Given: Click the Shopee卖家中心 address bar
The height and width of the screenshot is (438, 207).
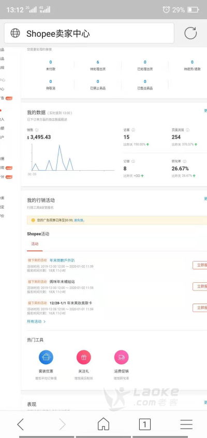Looking at the screenshot, I should (x=89, y=33).
